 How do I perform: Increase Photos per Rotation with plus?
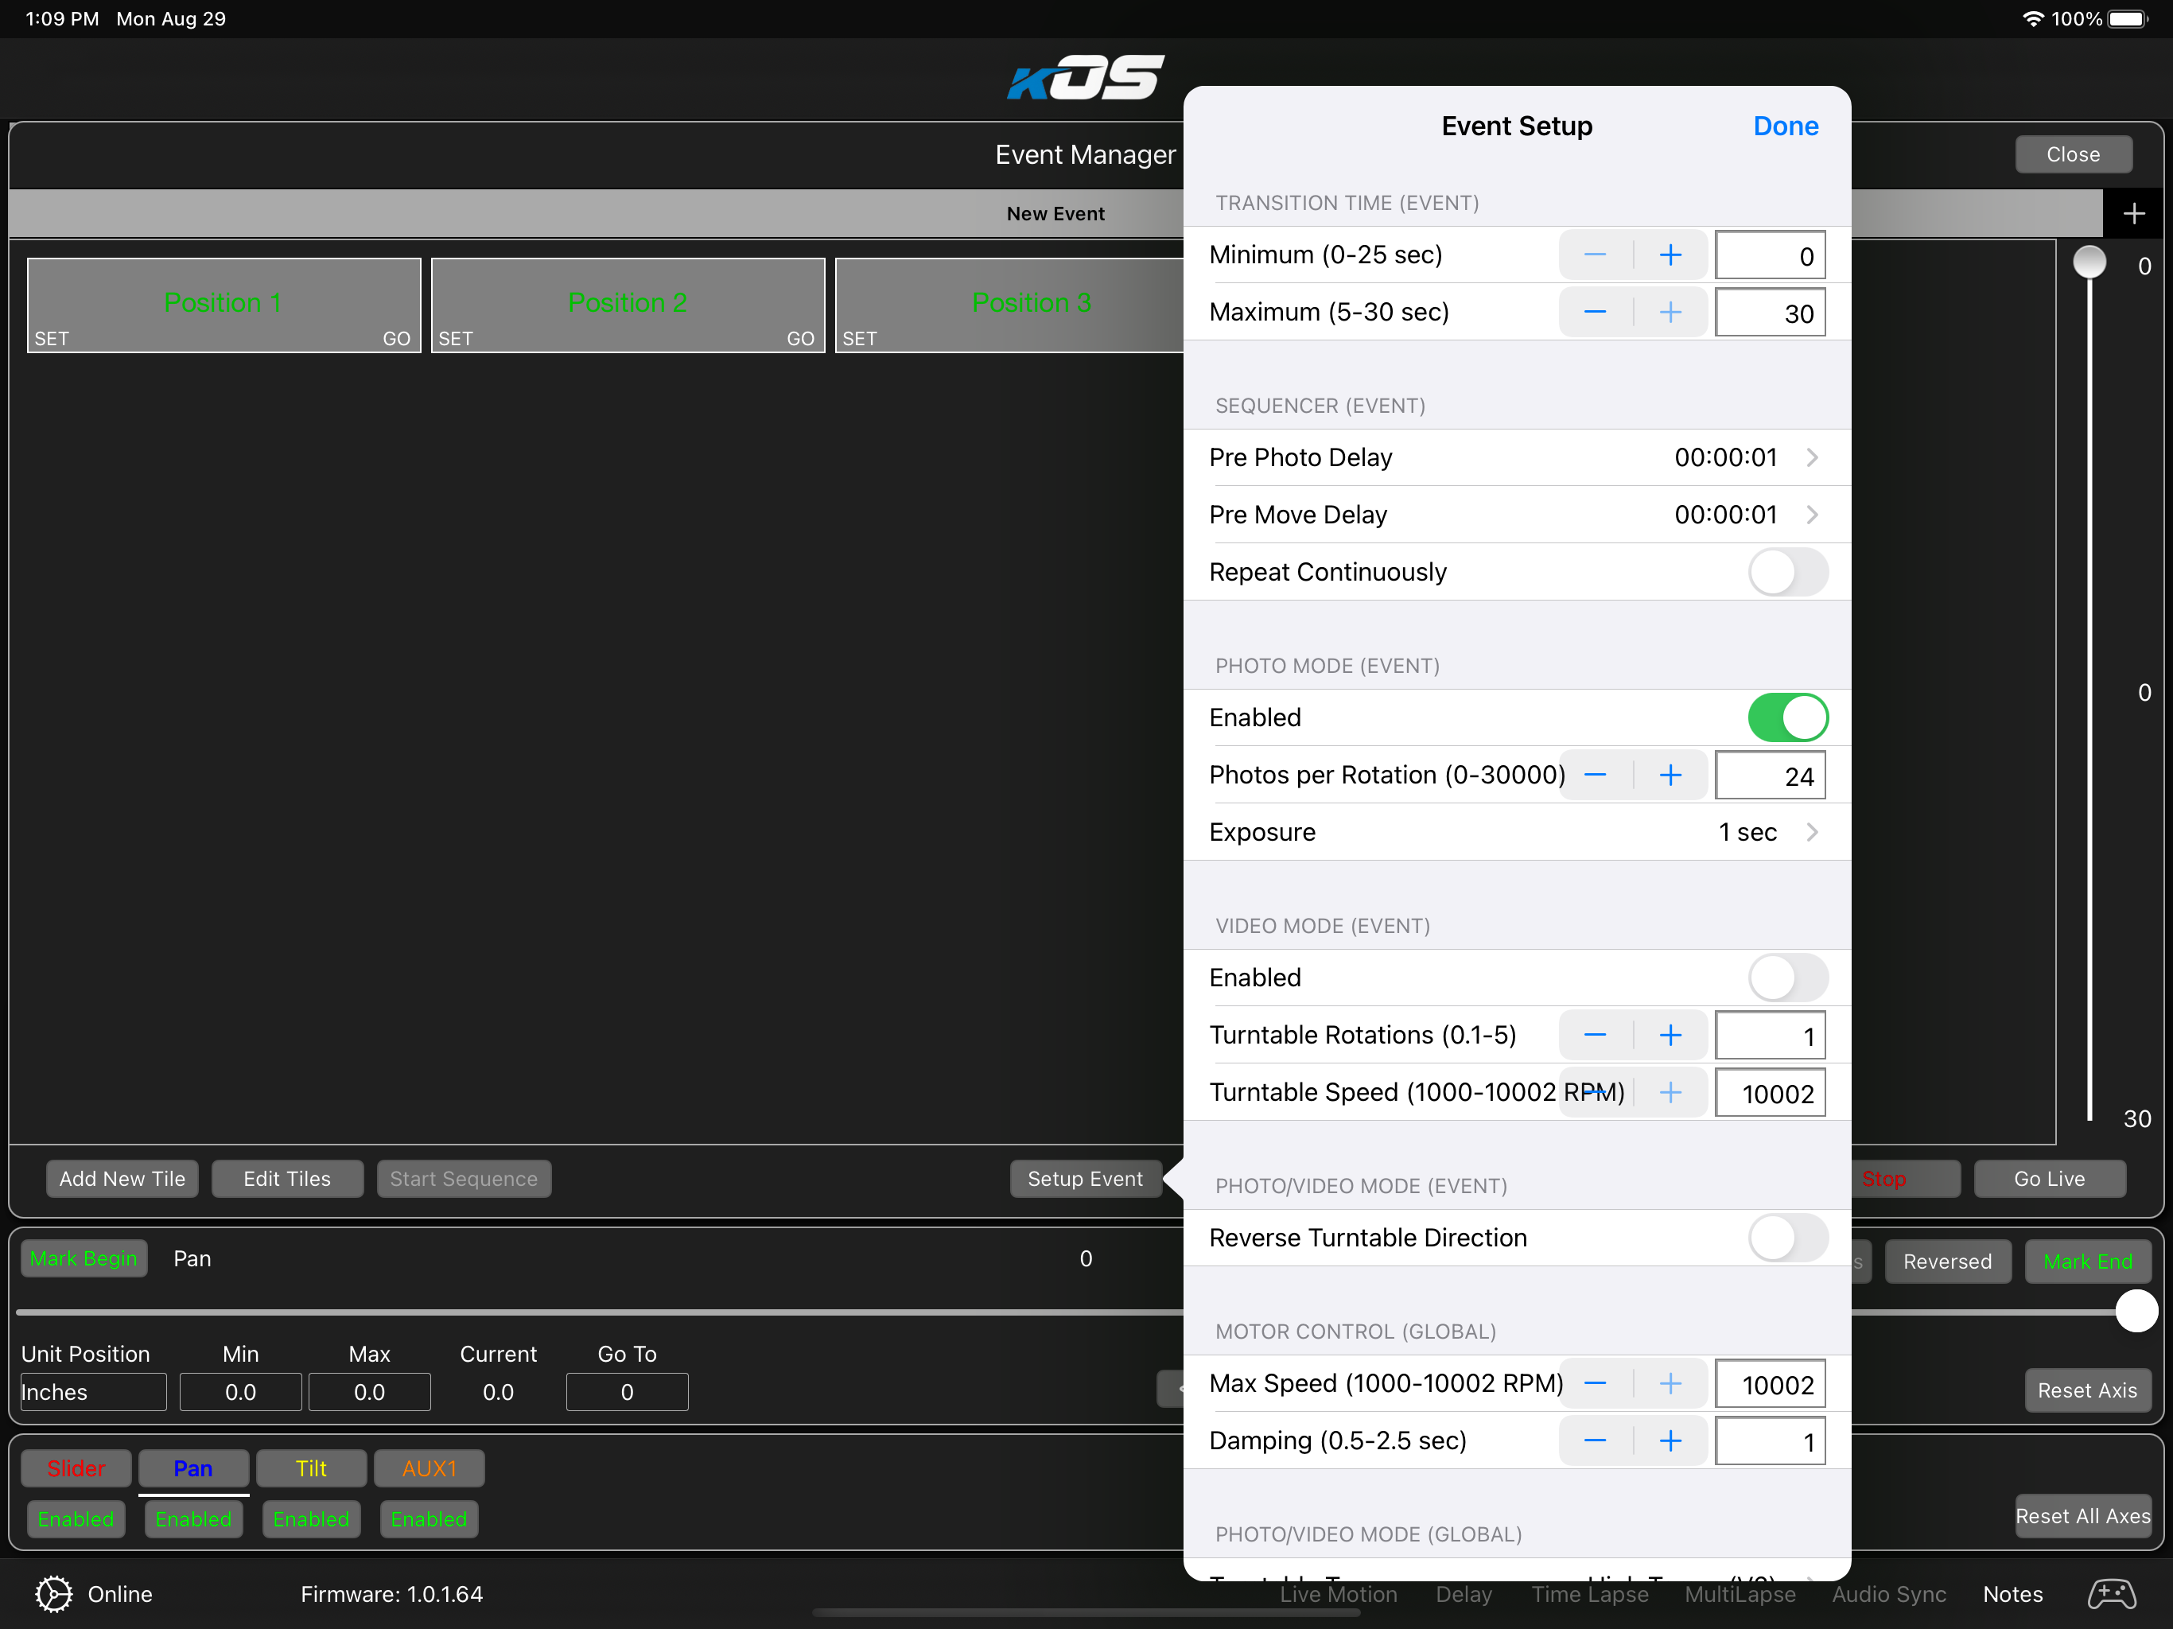point(1670,776)
